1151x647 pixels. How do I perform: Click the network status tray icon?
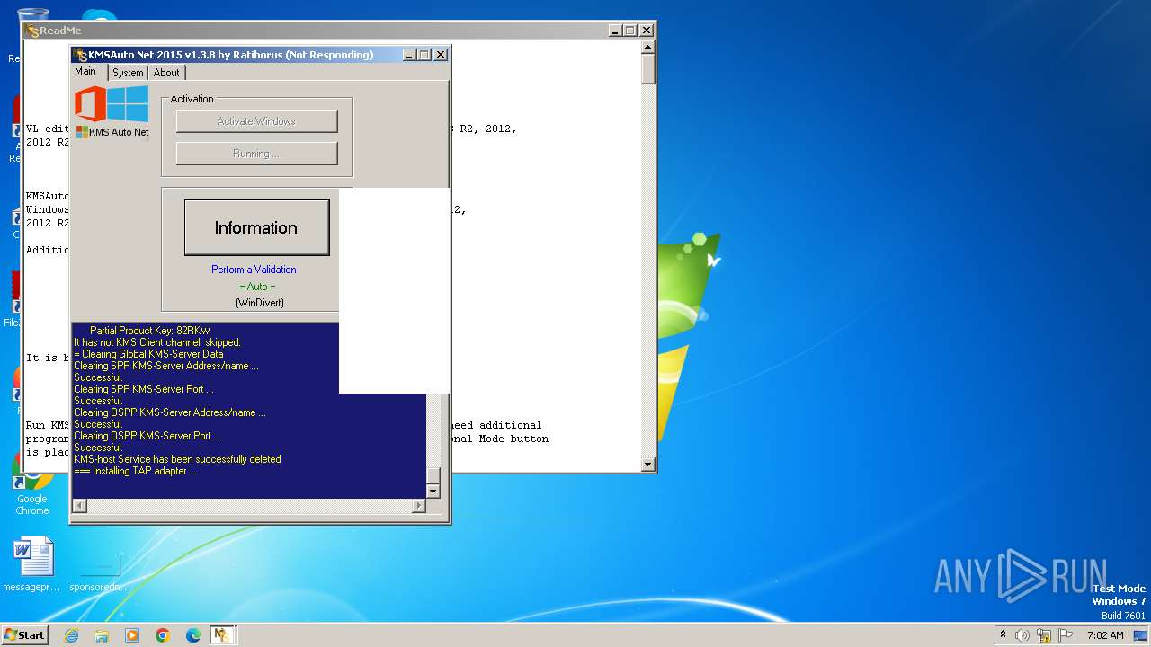1044,635
